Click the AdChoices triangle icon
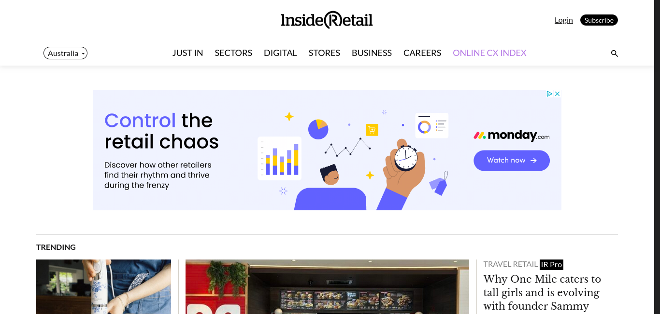The image size is (660, 314). 549,94
